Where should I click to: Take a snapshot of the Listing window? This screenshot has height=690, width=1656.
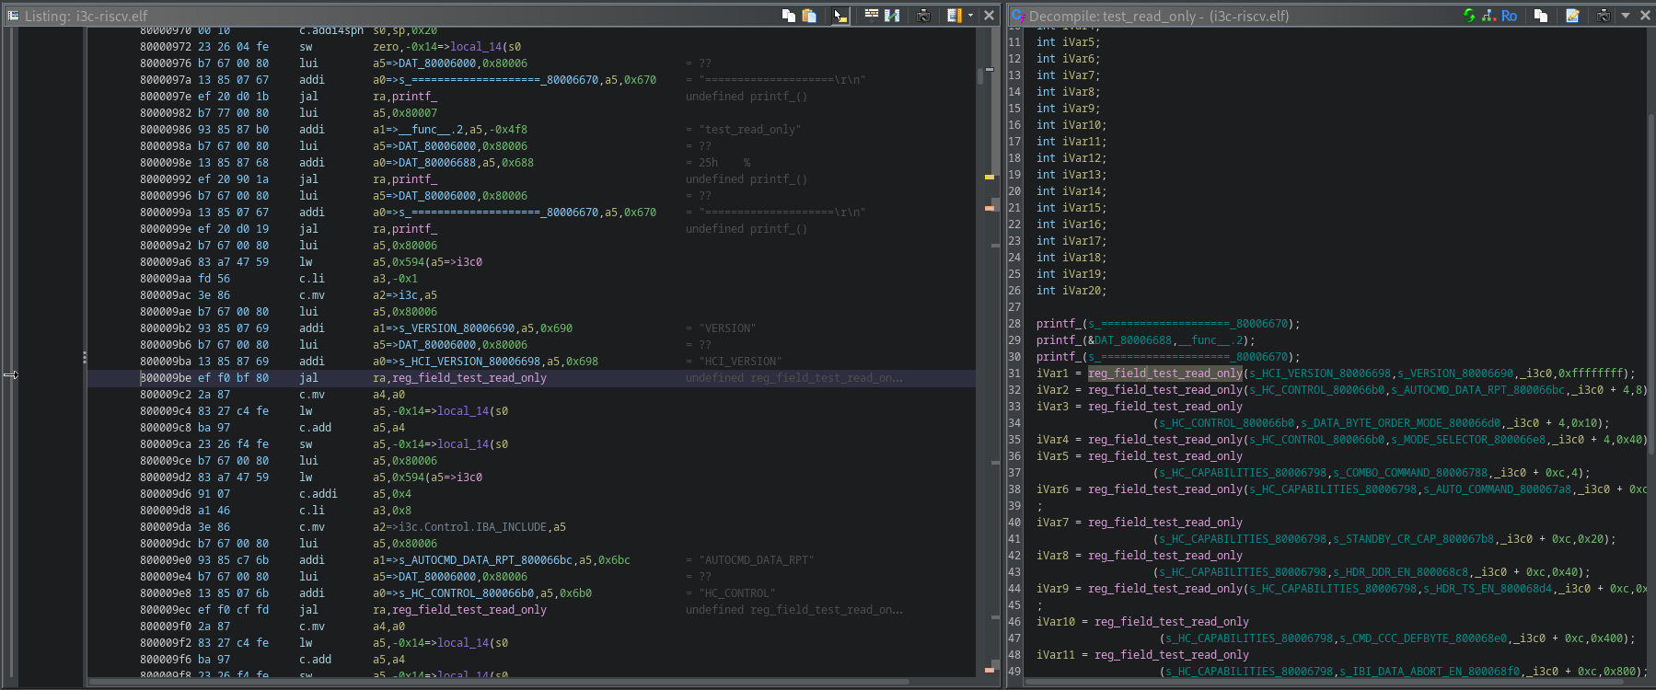[923, 15]
